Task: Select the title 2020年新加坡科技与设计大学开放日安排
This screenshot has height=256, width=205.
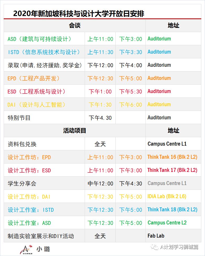Action: pos(79,14)
